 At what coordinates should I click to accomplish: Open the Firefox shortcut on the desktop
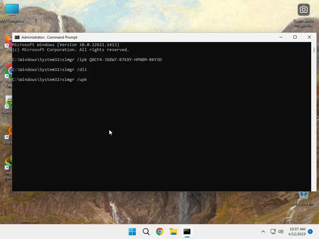[x=8, y=44]
